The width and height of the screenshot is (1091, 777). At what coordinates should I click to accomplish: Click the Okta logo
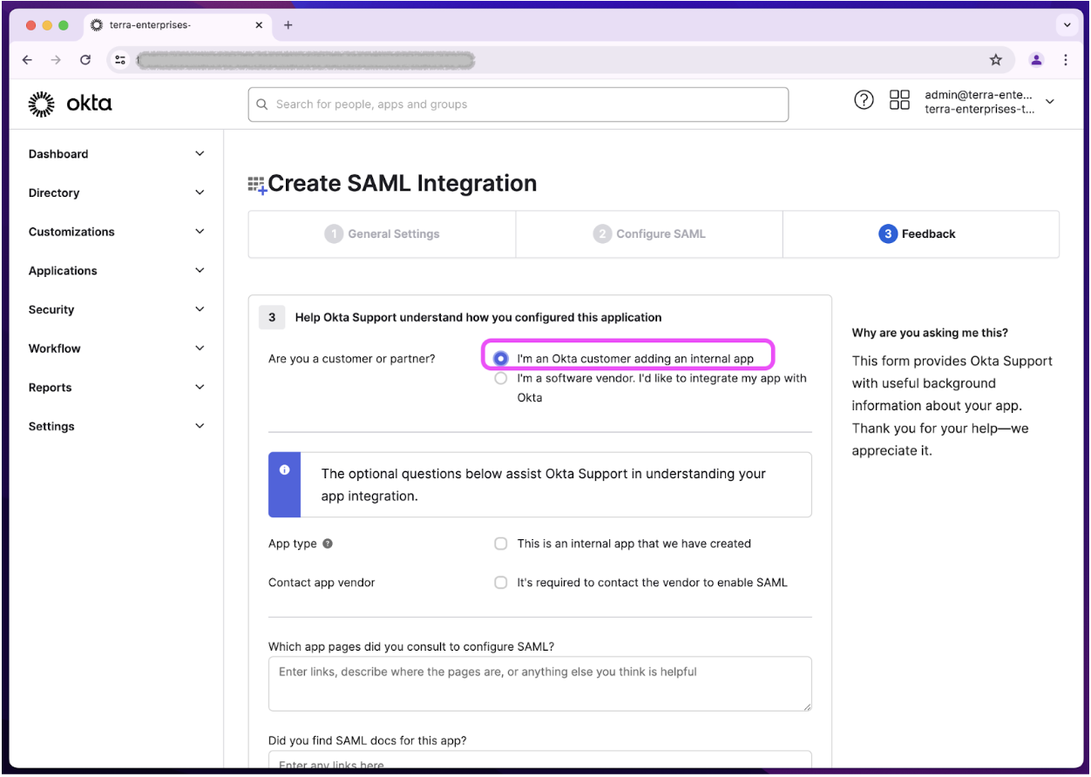[71, 104]
